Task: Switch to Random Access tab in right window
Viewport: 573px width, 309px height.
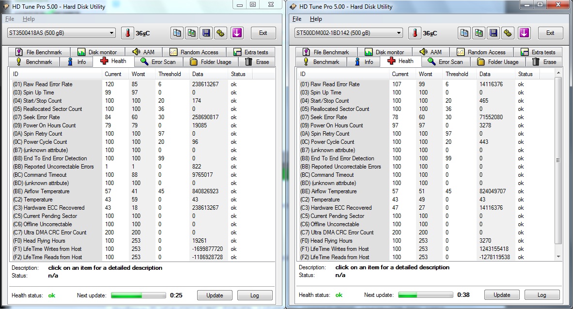Action: pyautogui.click(x=481, y=52)
